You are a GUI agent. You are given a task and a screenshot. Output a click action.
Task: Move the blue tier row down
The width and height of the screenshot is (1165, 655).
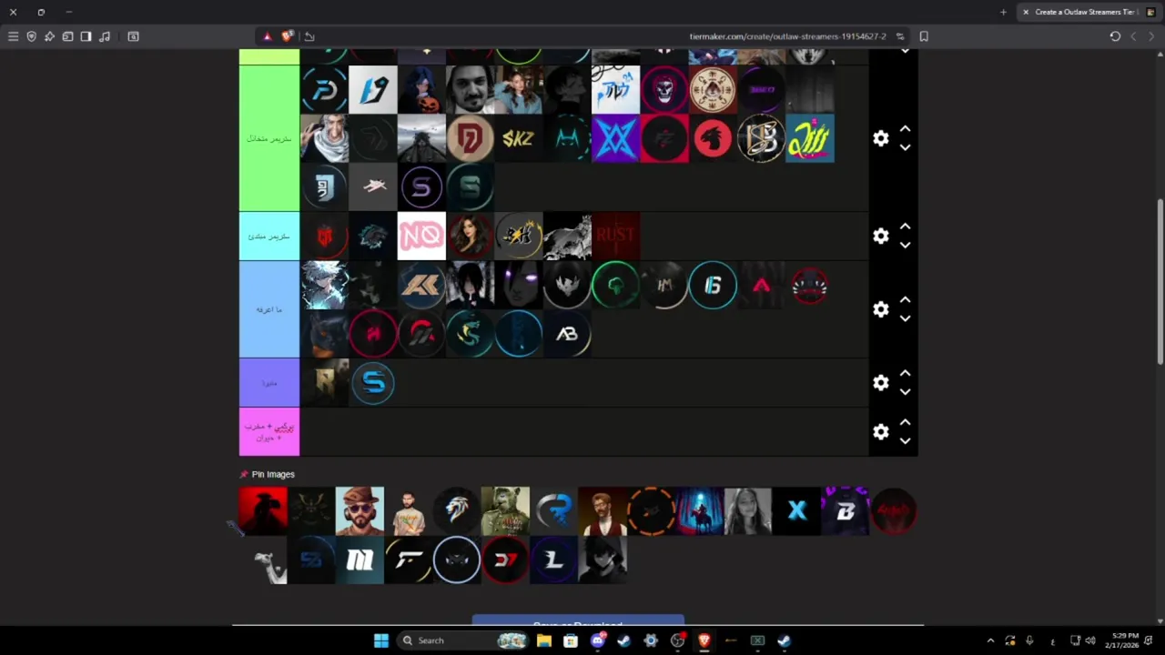click(x=905, y=318)
